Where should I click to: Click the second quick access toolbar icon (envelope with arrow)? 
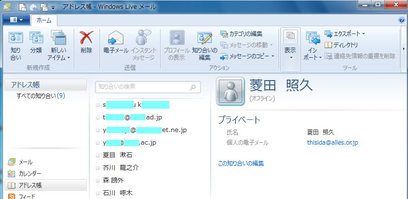33,7
